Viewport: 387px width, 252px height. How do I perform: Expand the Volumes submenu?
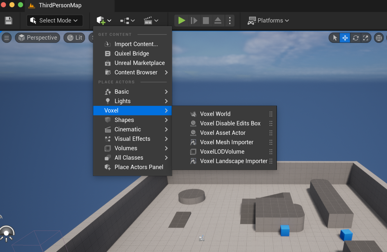pos(133,148)
